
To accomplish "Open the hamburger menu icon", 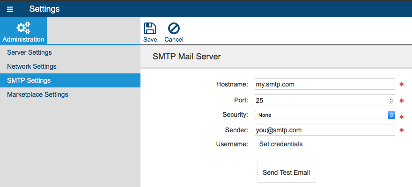I will coord(10,9).
